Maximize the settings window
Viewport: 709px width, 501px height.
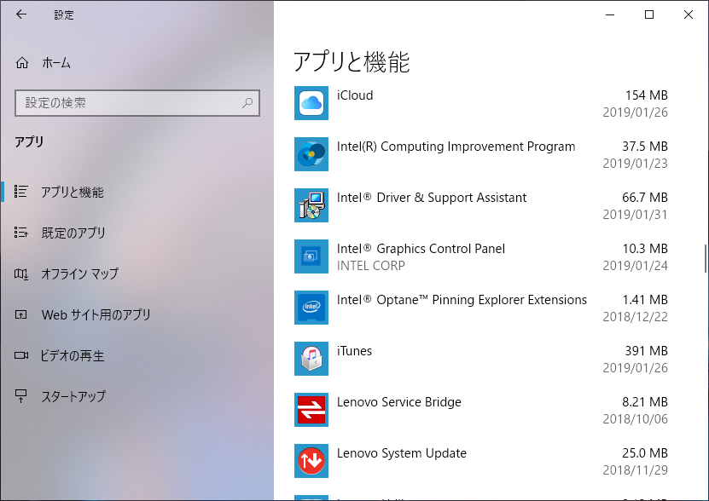(x=649, y=14)
